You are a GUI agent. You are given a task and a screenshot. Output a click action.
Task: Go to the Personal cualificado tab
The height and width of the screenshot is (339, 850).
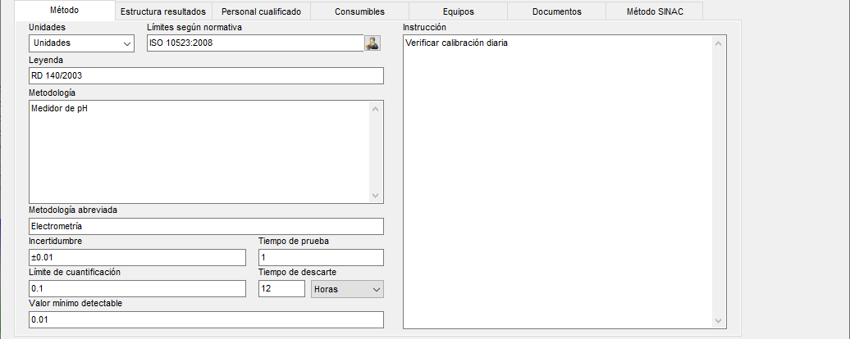261,11
